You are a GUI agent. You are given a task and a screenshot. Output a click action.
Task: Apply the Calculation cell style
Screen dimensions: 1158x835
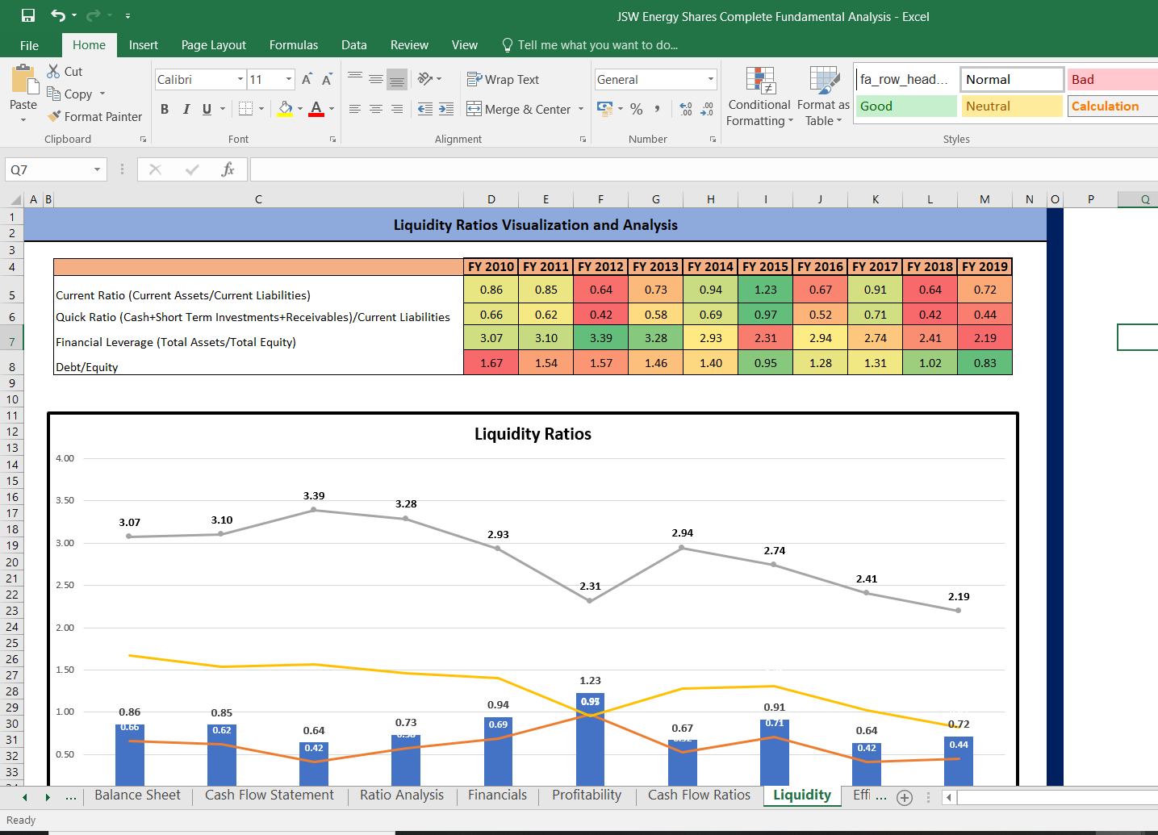point(1112,106)
